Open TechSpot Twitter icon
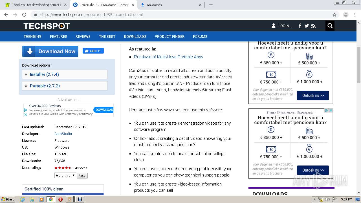Viewport: 361px width, 203px height. point(307,26)
